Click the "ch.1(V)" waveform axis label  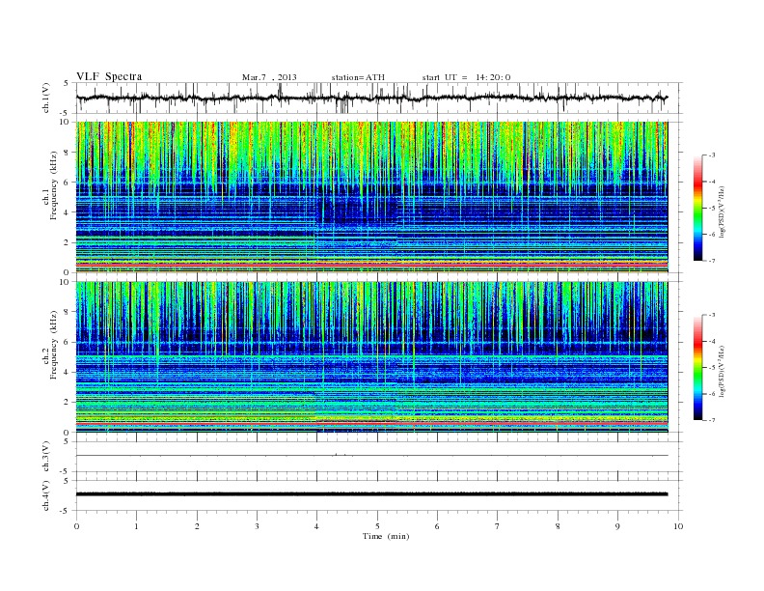click(45, 98)
